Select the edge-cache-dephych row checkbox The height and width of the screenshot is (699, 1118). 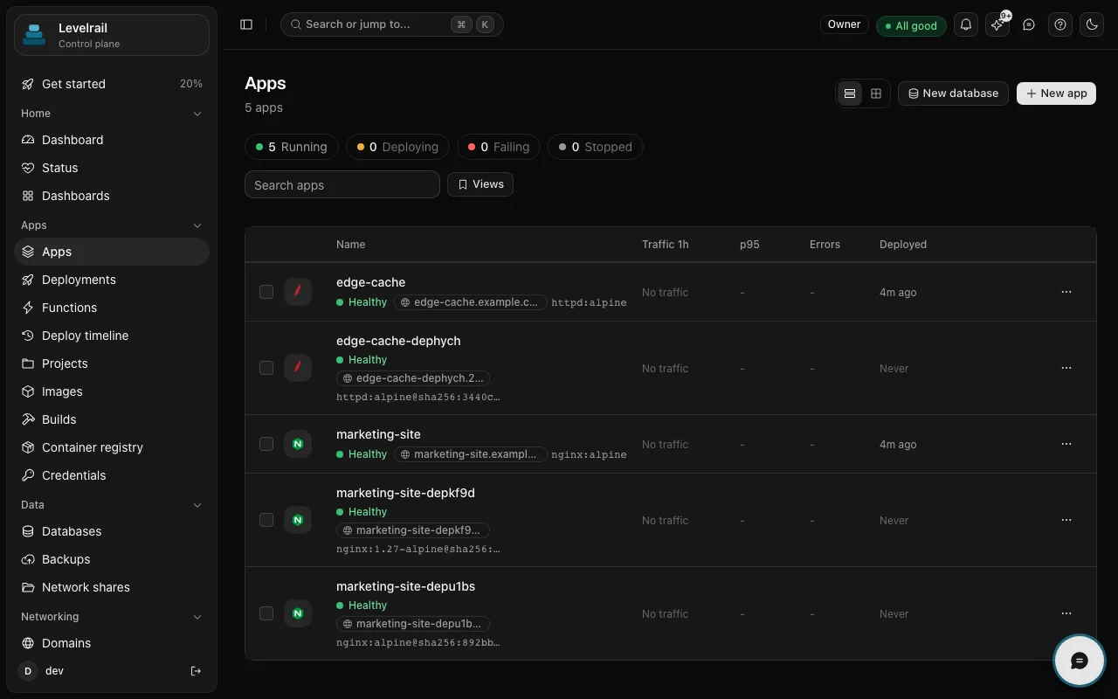[x=266, y=368]
